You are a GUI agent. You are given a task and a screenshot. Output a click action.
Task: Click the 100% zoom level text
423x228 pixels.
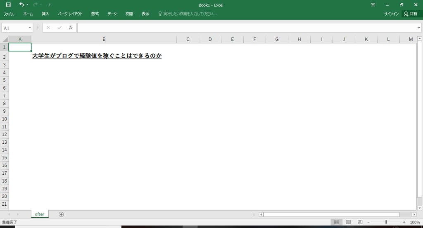click(x=415, y=222)
